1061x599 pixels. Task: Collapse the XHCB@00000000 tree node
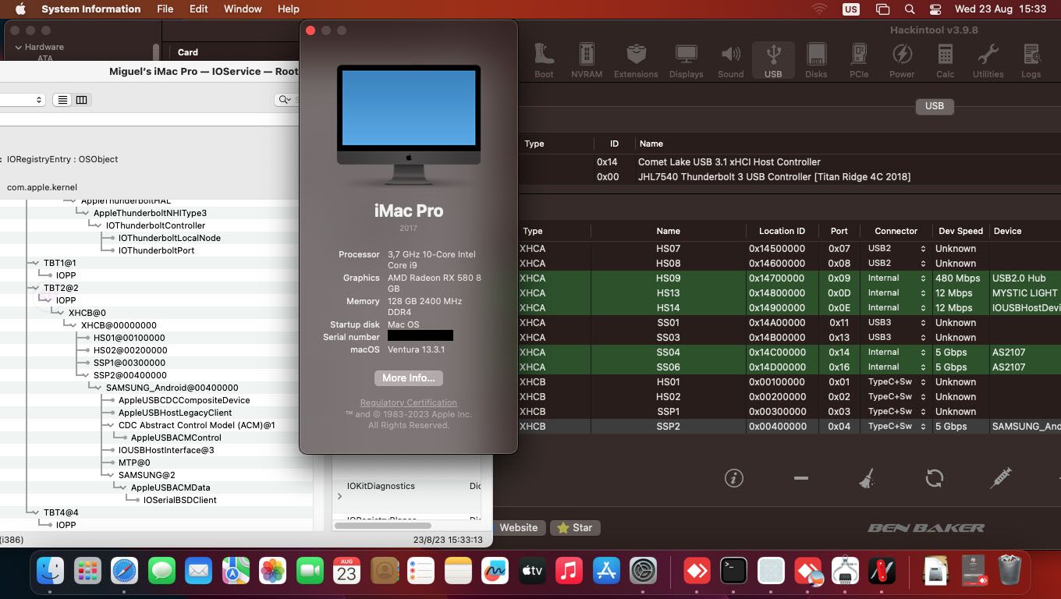click(x=73, y=325)
